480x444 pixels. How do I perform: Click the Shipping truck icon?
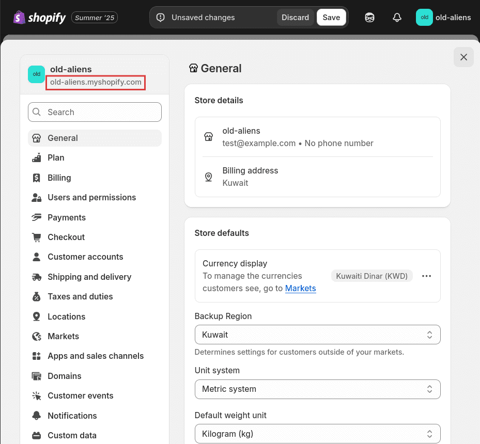click(37, 277)
